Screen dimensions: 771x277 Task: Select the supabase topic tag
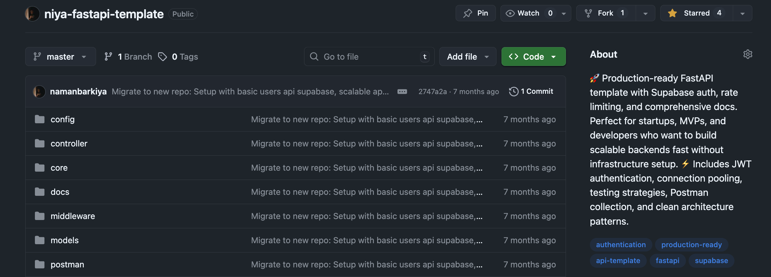[x=712, y=260]
